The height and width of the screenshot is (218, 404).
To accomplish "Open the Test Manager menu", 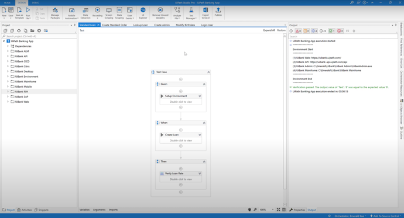I will 191,13.
